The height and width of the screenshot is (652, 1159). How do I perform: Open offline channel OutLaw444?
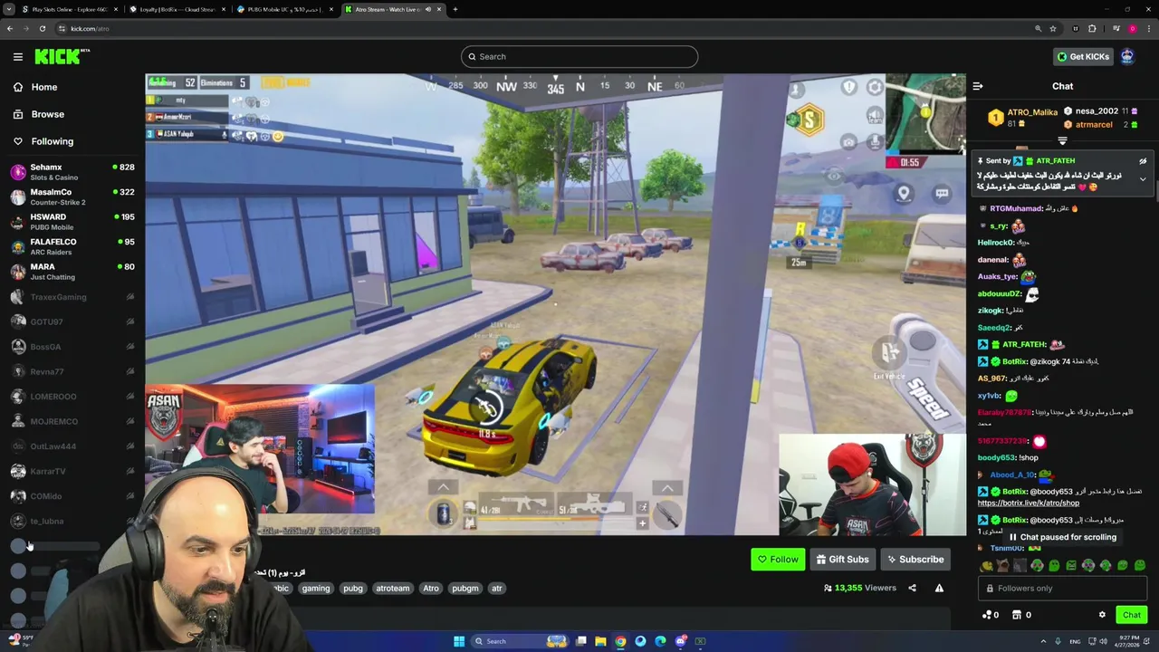coord(72,446)
